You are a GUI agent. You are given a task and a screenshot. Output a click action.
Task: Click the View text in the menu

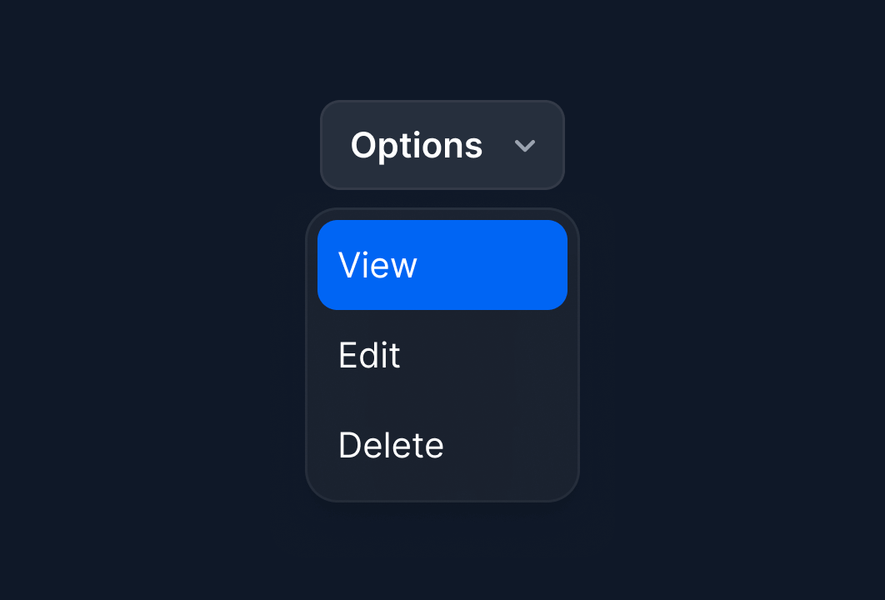tap(377, 265)
